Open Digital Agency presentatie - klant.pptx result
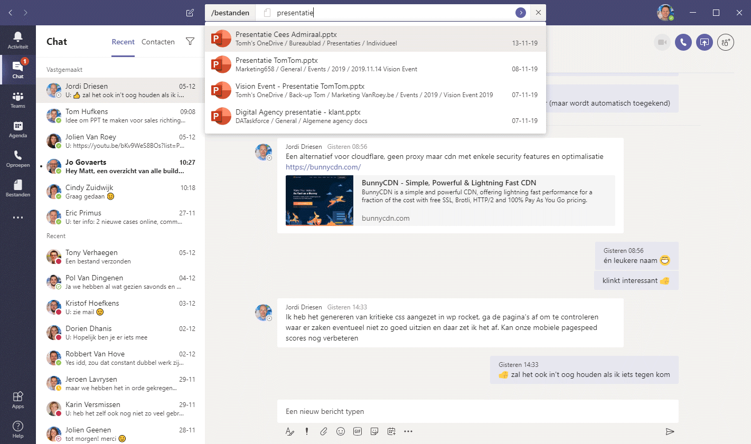The height and width of the screenshot is (444, 751). point(375,116)
